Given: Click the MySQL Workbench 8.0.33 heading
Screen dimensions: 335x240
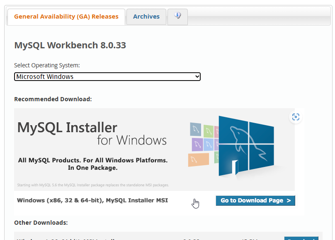Looking at the screenshot, I should pyautogui.click(x=70, y=45).
